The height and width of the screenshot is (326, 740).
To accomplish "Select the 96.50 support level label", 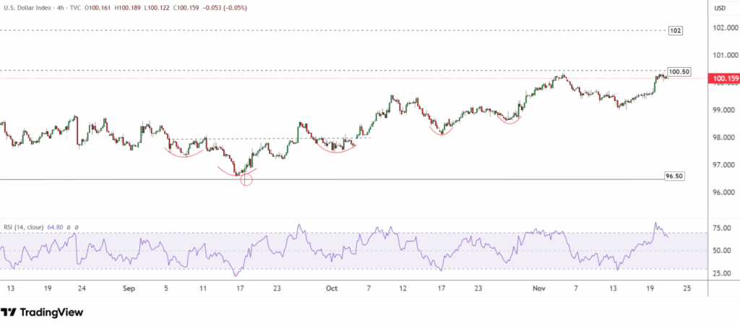I will [x=674, y=176].
